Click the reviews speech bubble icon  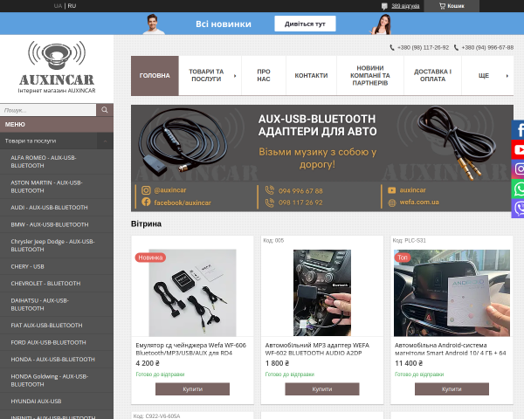click(x=384, y=6)
